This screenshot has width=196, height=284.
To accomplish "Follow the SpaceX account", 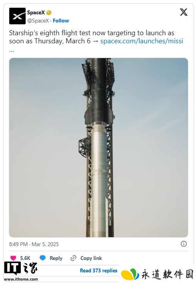I will [61, 21].
